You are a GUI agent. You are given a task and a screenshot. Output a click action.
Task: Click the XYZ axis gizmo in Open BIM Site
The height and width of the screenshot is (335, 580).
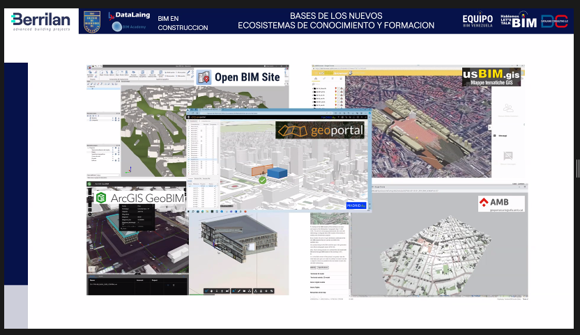coord(129,170)
